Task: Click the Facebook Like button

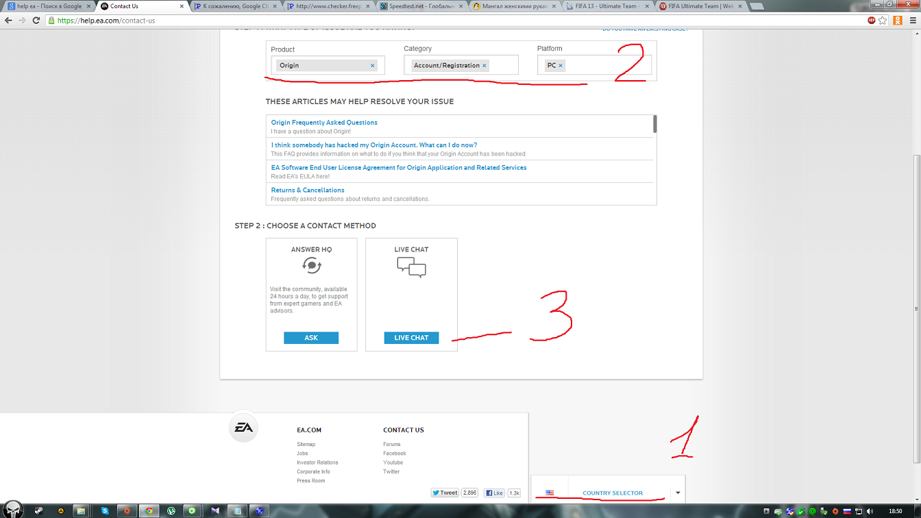Action: point(494,493)
